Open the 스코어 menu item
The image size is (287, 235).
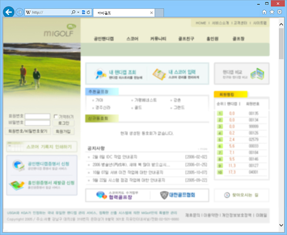coord(132,38)
